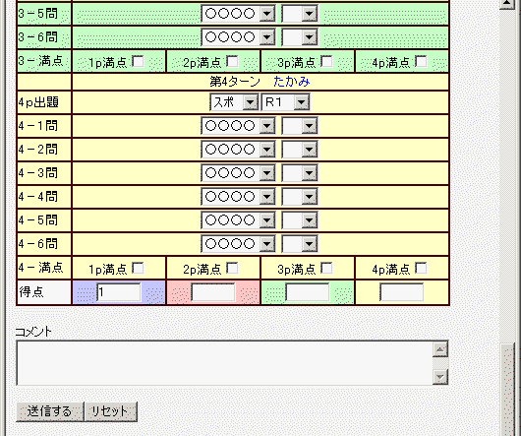
Task: Select the yellow 得点 score field
Action: click(402, 292)
